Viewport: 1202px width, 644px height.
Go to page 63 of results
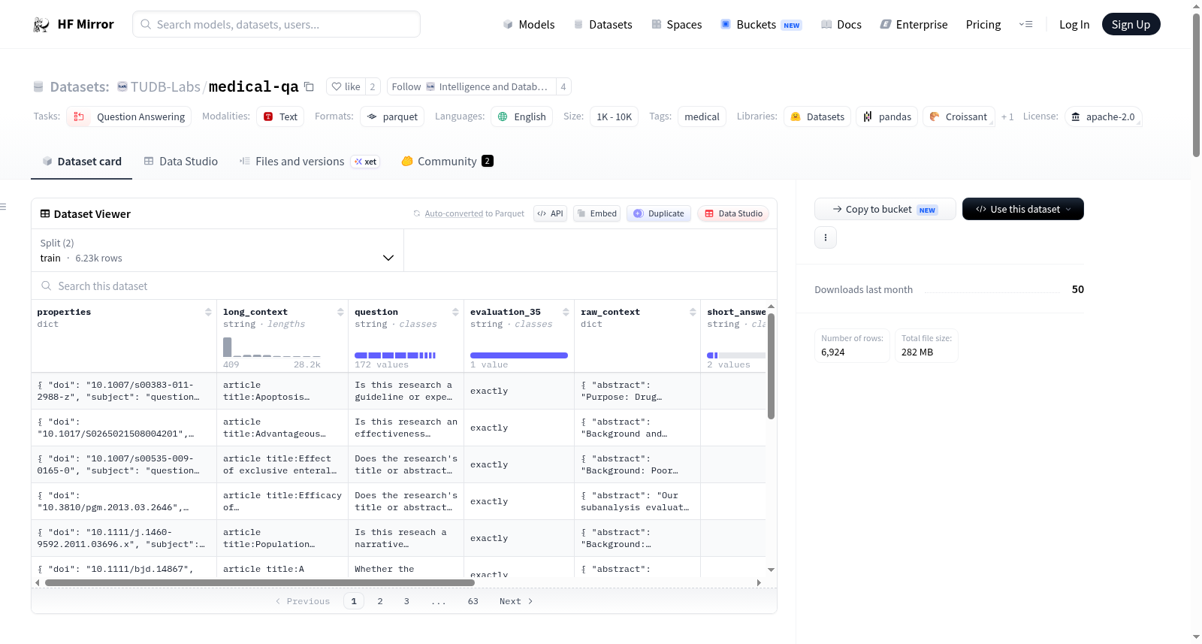tap(473, 601)
